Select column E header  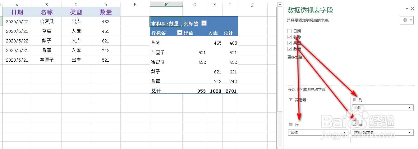coord(135,5)
